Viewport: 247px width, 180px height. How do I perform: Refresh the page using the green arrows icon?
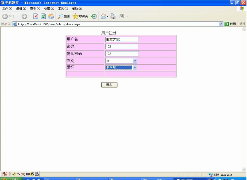[x=43, y=16]
